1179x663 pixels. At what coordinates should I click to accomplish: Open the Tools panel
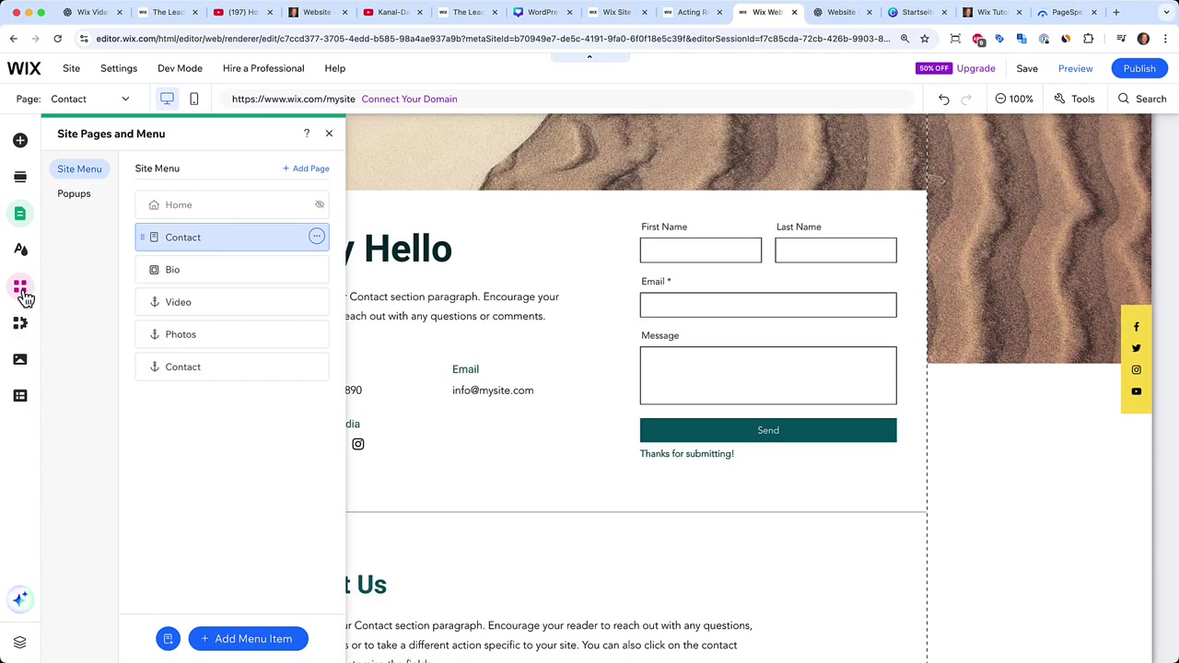click(1074, 99)
